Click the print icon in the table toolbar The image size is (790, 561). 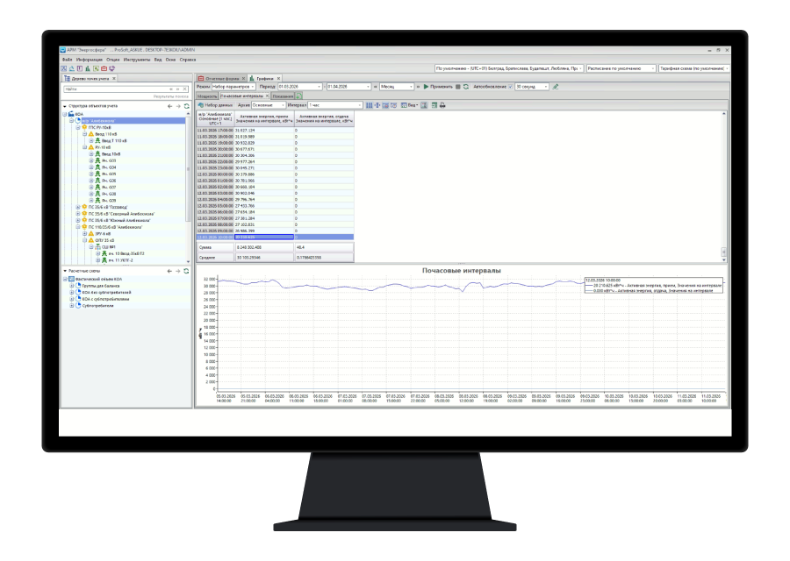[x=442, y=105]
